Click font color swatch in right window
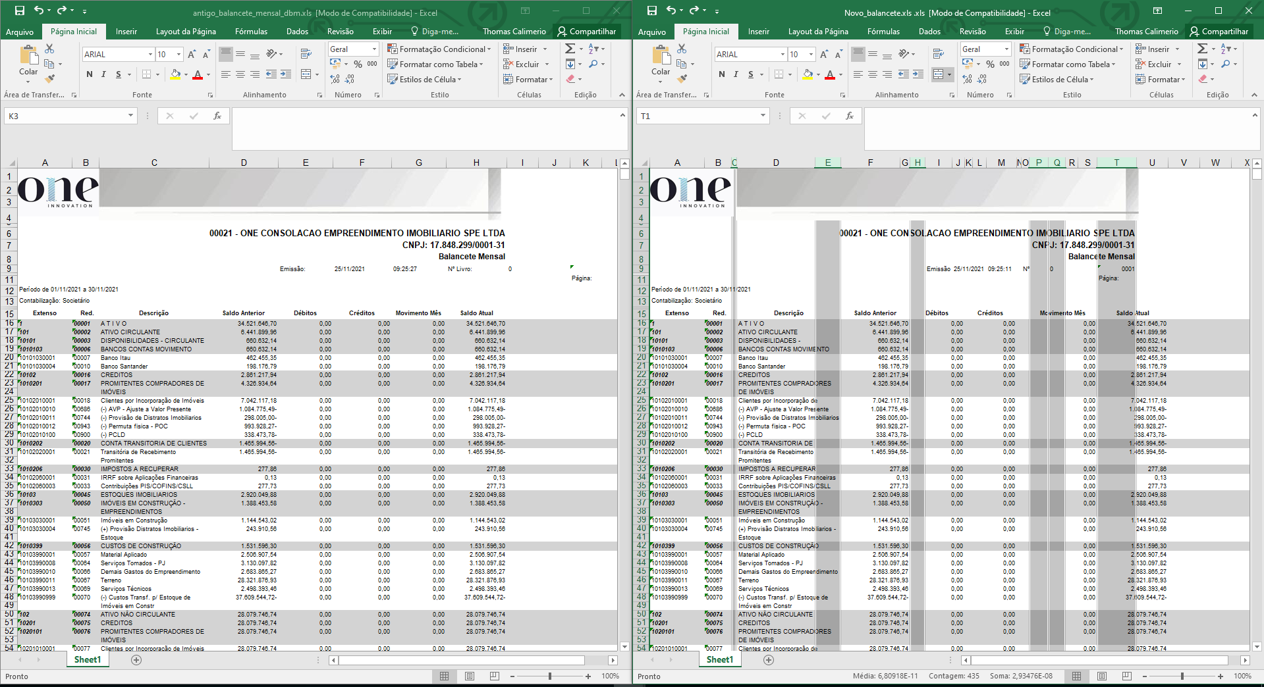The width and height of the screenshot is (1264, 687). click(830, 74)
